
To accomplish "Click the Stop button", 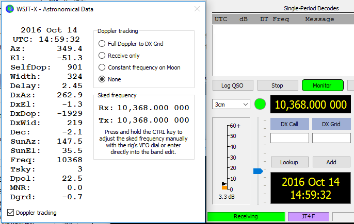I will pyautogui.click(x=277, y=85).
